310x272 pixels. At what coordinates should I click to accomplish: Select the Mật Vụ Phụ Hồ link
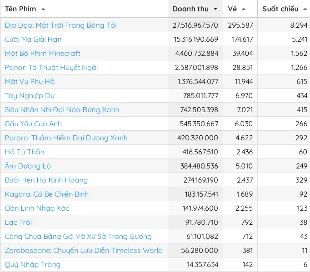pyautogui.click(x=30, y=82)
